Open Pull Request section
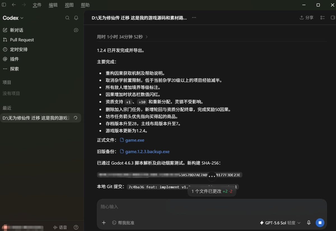The width and height of the screenshot is (336, 231). 22,40
